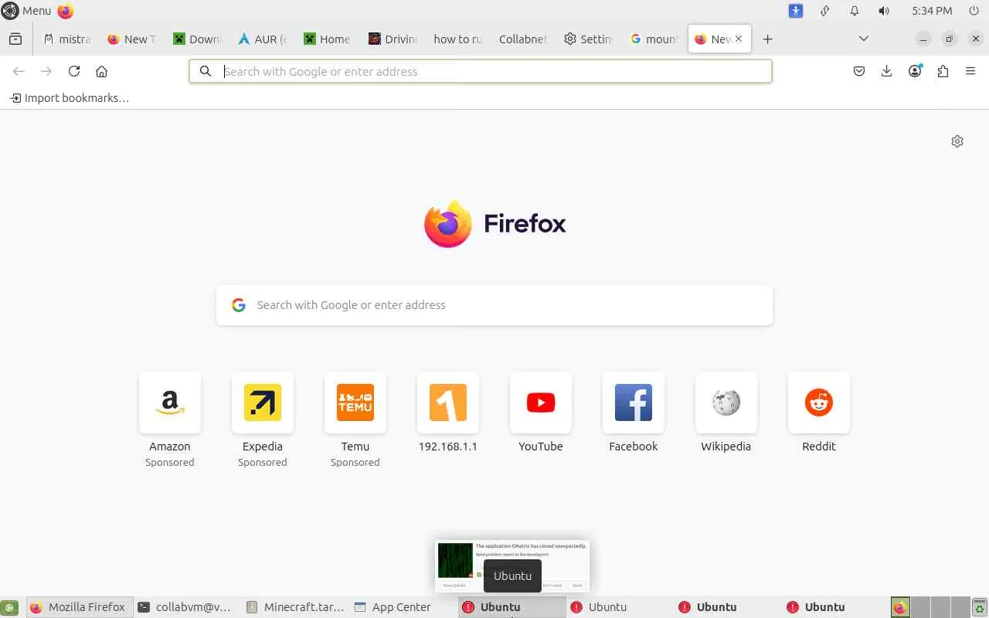Open the Extensions puzzle-piece icon
Image resolution: width=989 pixels, height=618 pixels.
click(943, 71)
